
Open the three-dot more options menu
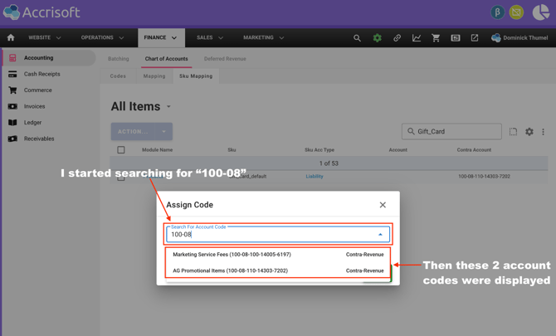point(544,132)
